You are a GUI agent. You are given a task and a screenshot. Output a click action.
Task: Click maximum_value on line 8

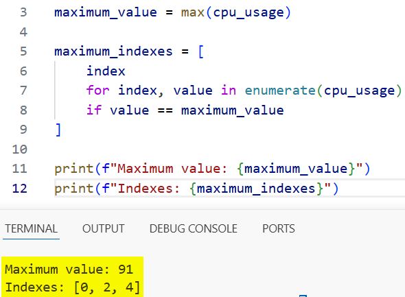[233, 110]
